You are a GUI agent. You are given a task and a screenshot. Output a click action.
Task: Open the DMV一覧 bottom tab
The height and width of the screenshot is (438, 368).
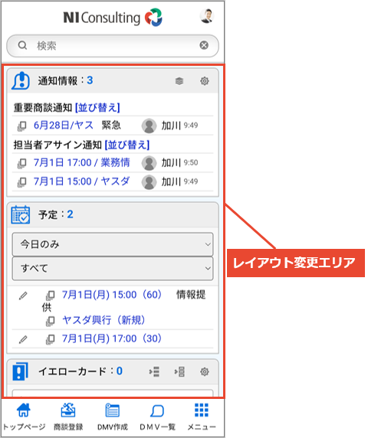157,417
